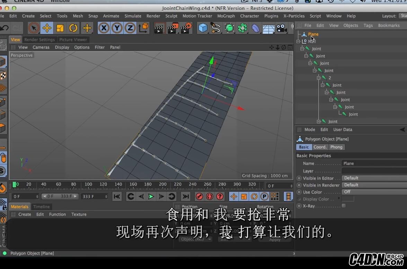Collapse the Joint just below 2
The image size is (407, 269).
point(322,85)
